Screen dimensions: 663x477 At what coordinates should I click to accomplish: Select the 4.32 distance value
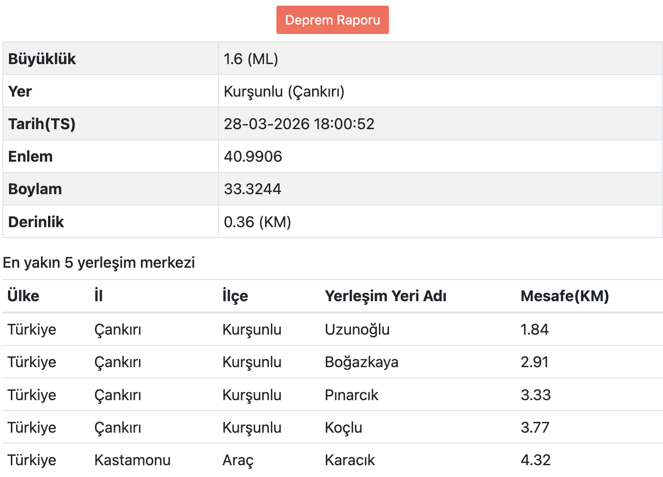tap(535, 460)
